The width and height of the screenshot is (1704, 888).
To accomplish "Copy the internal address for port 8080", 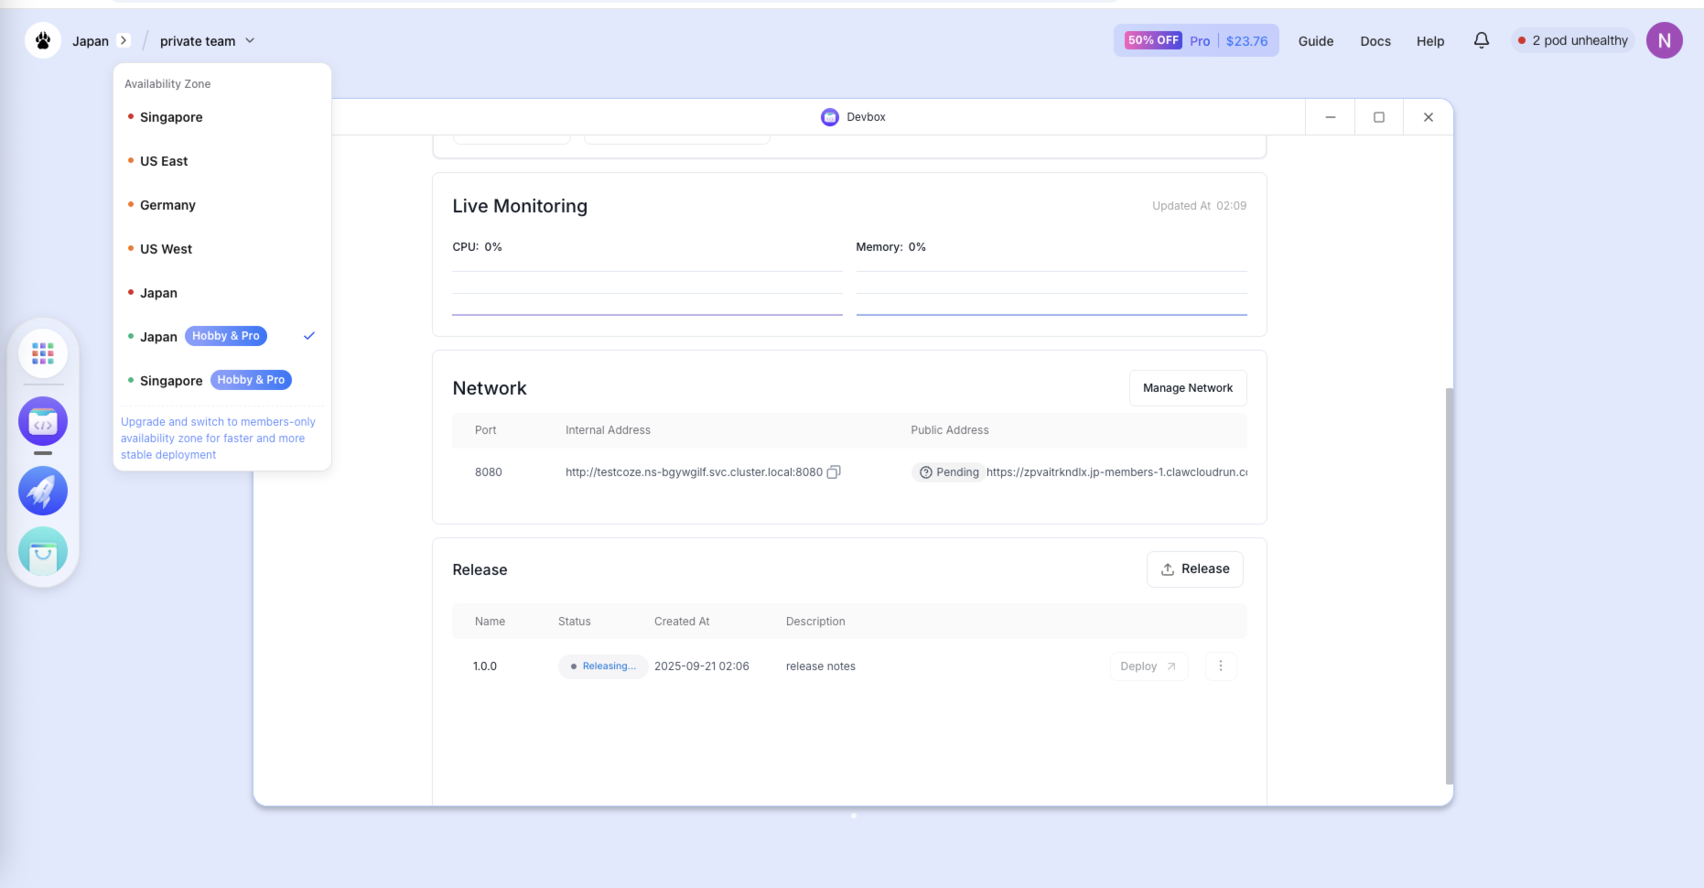I will pyautogui.click(x=834, y=472).
